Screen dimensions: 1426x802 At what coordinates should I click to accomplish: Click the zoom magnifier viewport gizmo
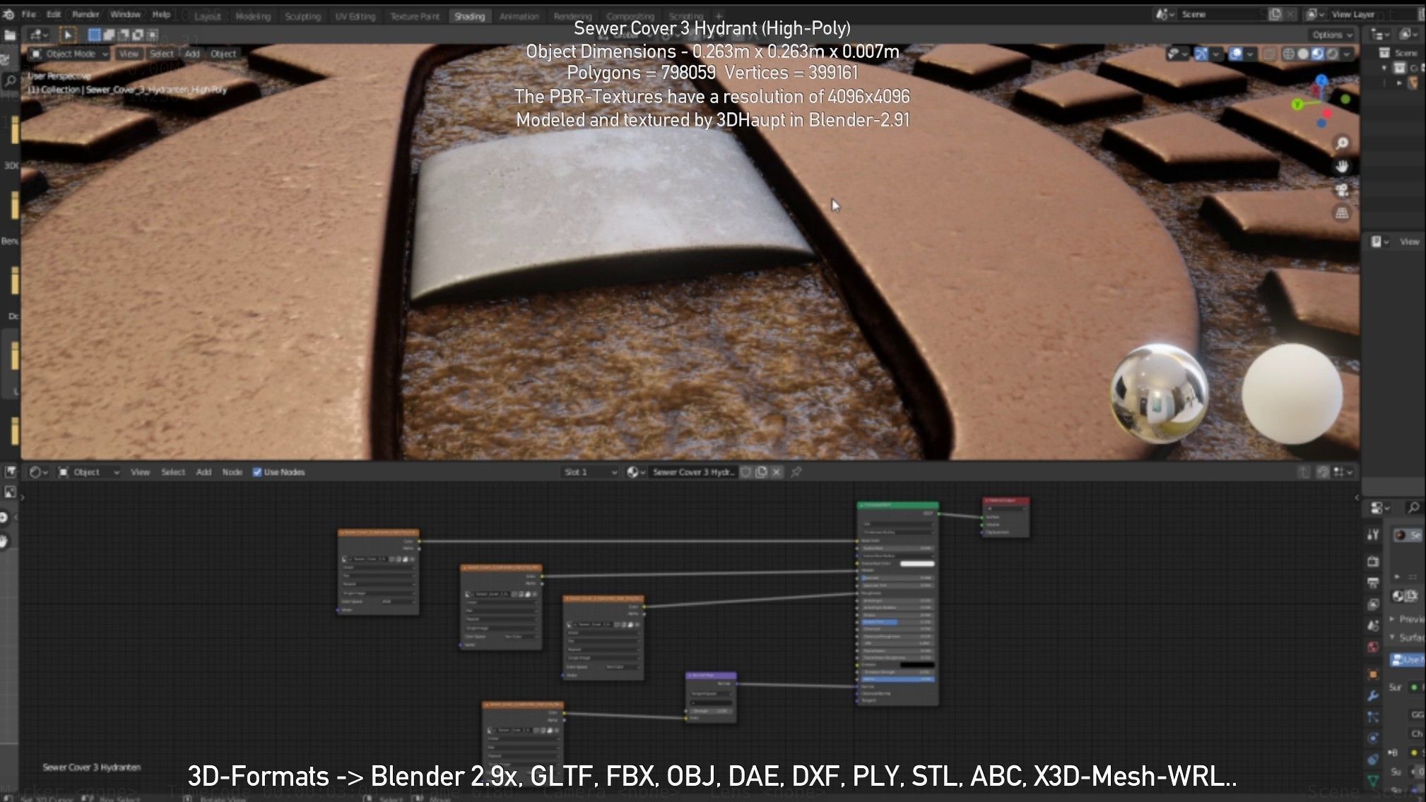[1342, 144]
